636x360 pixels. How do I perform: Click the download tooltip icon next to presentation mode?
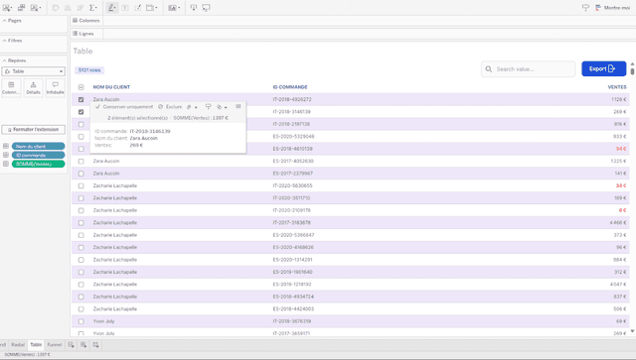tap(194, 8)
